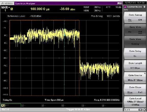Go to next function menu page arrow
The width and height of the screenshot is (147, 112).
point(140,110)
